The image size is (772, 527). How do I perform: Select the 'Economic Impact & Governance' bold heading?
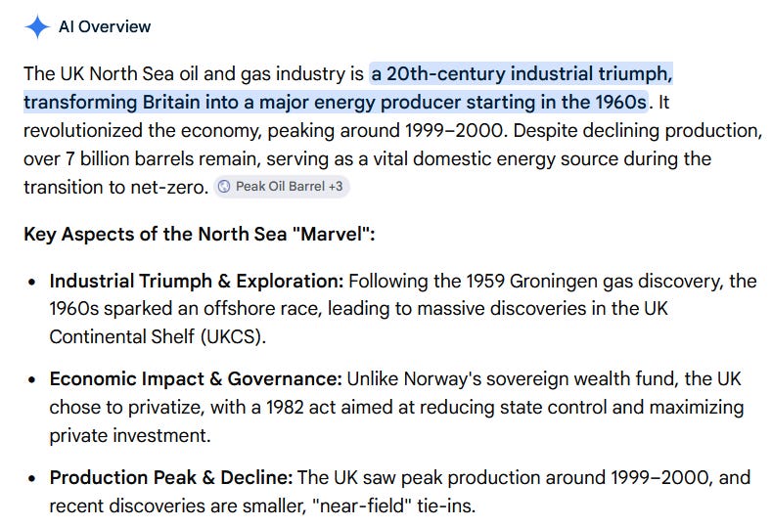[196, 379]
